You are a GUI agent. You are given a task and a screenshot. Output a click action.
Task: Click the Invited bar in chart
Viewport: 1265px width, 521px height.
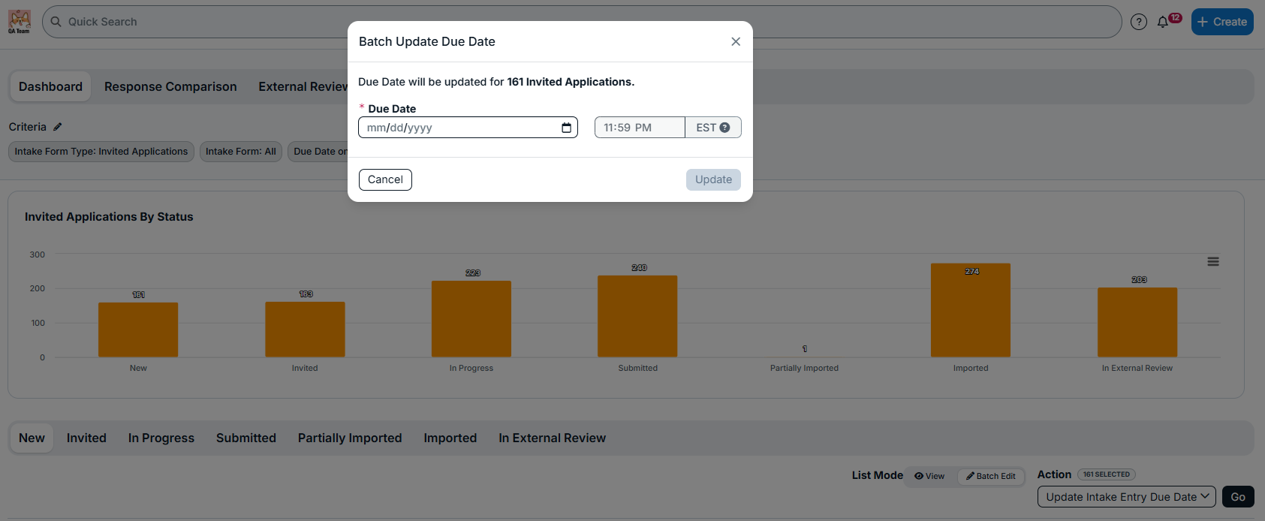tap(305, 329)
